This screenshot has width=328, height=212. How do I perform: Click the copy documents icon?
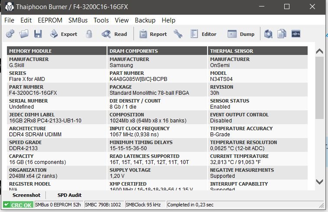(x=282, y=34)
